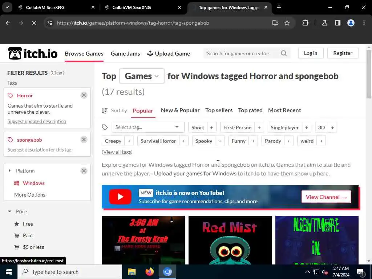The image size is (372, 279).
Task: Collapse the Price filter section
Action: (x=9, y=211)
